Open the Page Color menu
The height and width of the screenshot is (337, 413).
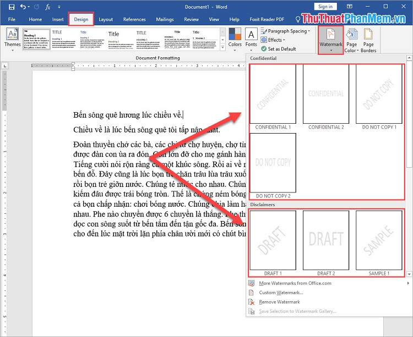(352, 40)
